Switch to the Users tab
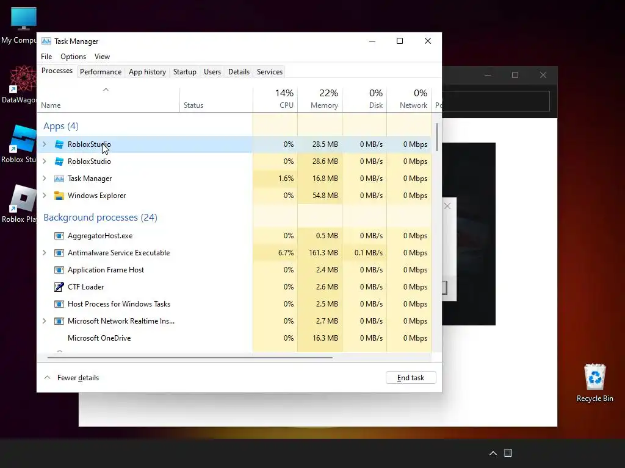Image resolution: width=625 pixels, height=468 pixels. click(x=212, y=72)
